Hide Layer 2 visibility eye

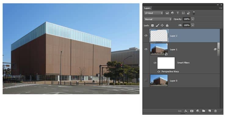coord(146,36)
